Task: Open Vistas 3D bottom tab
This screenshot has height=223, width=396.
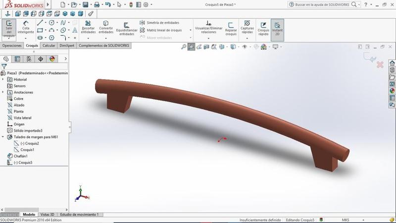Action: click(47, 215)
